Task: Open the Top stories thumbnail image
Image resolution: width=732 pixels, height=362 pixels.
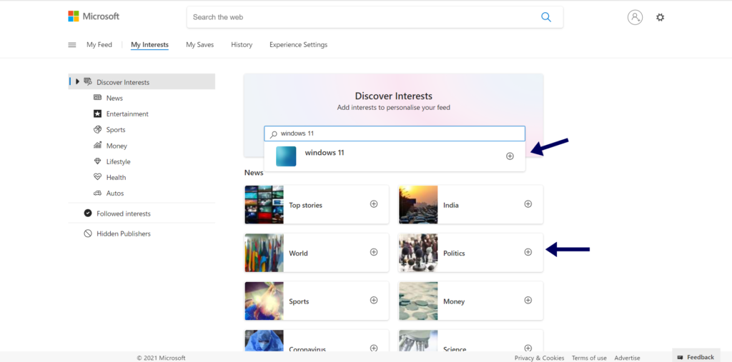Action: pos(264,205)
